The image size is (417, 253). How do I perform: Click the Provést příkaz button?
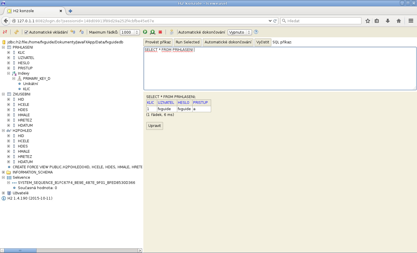point(158,42)
